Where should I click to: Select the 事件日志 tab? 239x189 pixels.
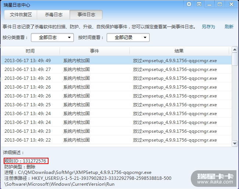[86, 15]
